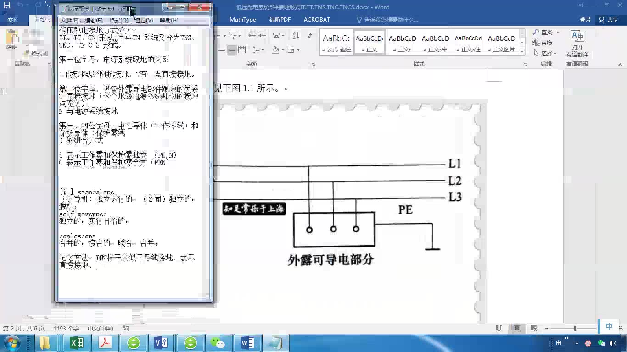This screenshot has width=627, height=352.
Task: Open the volume control in system tray
Action: pyautogui.click(x=613, y=343)
